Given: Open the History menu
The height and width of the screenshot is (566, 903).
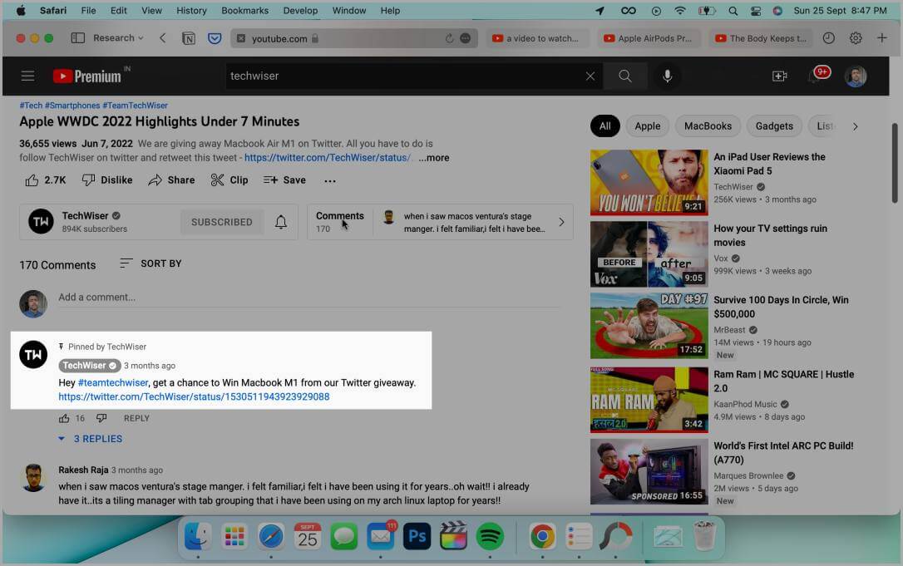Looking at the screenshot, I should pyautogui.click(x=191, y=10).
